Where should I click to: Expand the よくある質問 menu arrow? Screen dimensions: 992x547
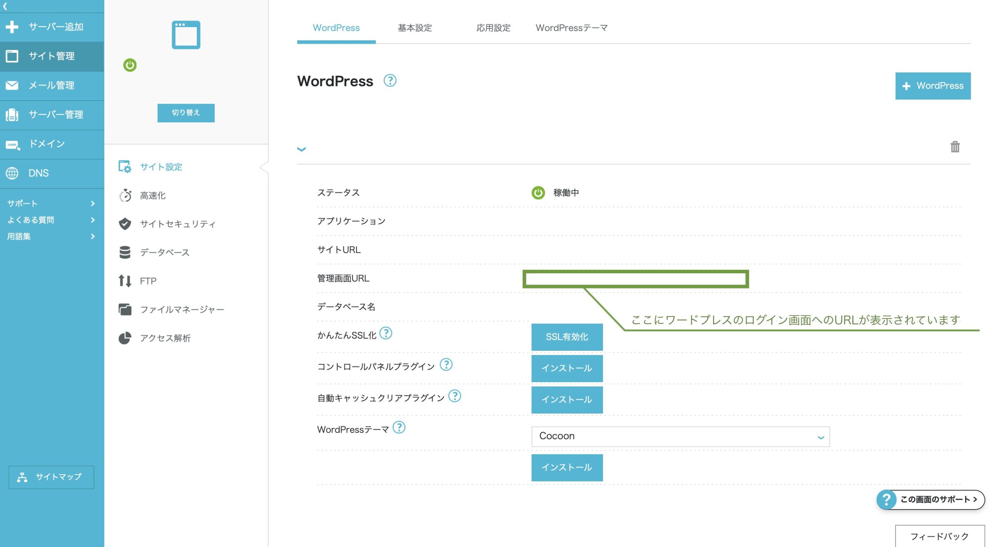click(93, 220)
